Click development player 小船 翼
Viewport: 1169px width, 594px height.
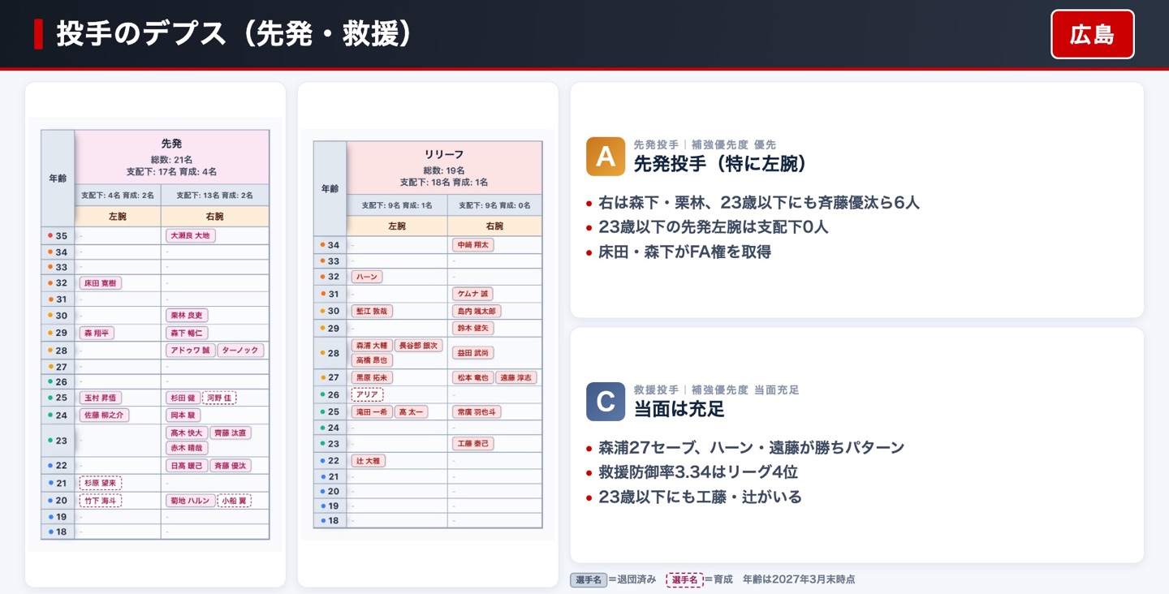tap(234, 501)
